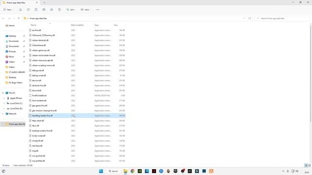The height and width of the screenshot is (175, 312).
Task: Add a new Explorer tab
Action: (x=44, y=3)
